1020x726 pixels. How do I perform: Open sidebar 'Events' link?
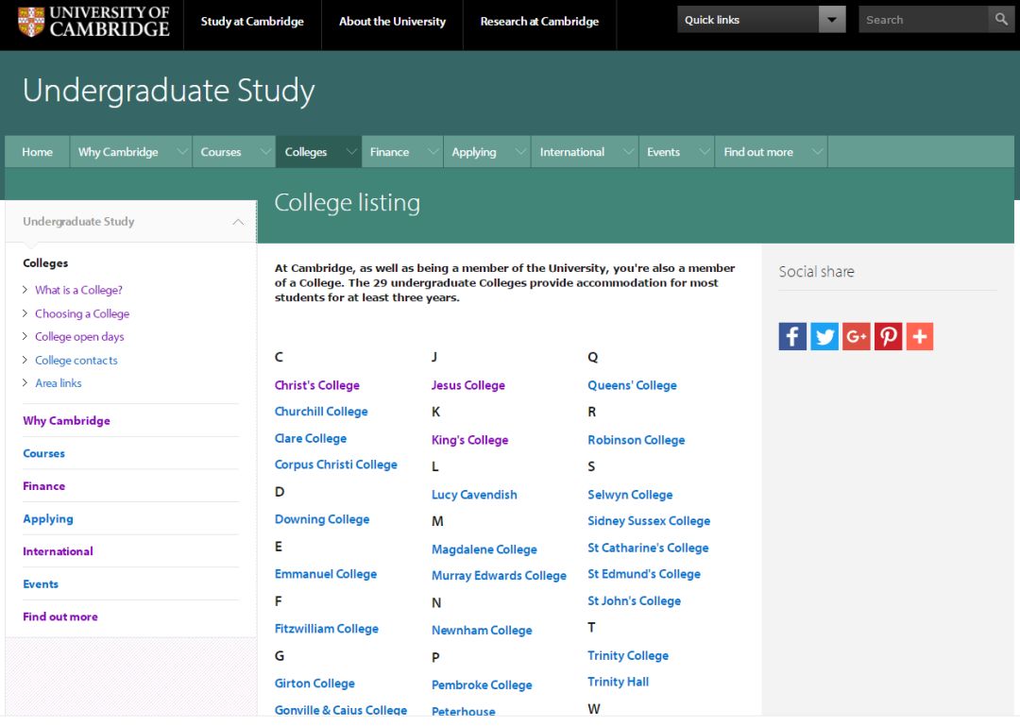pos(41,583)
